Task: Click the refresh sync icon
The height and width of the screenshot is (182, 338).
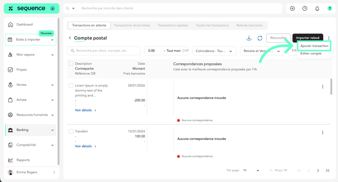Action: (x=260, y=38)
